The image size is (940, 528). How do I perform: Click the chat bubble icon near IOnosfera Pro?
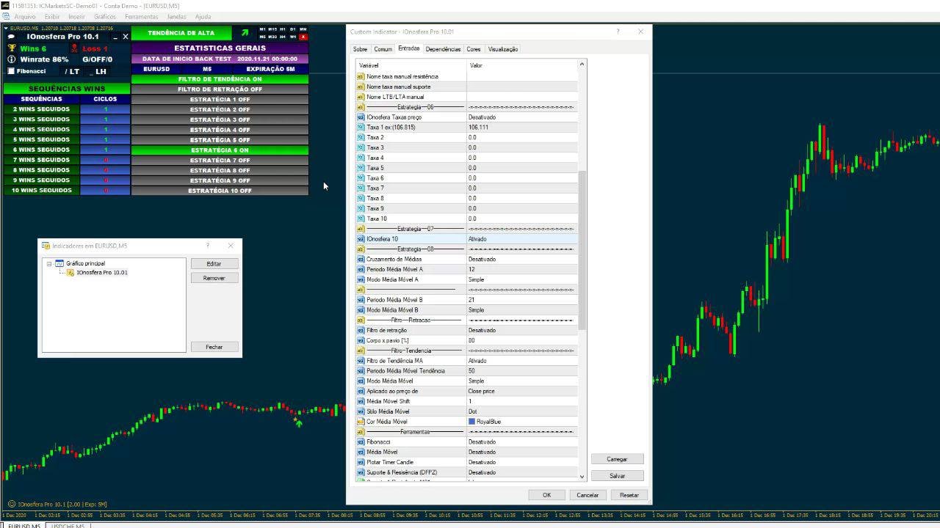pyautogui.click(x=11, y=37)
